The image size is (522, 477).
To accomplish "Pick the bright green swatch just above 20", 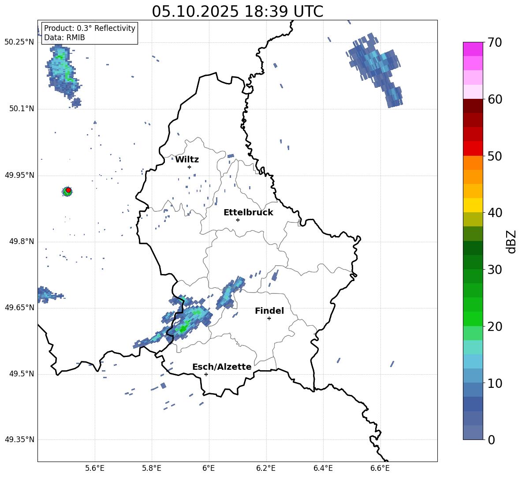I will [x=473, y=319].
